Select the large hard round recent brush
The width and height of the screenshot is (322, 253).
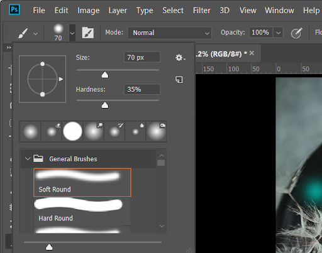pos(72,131)
